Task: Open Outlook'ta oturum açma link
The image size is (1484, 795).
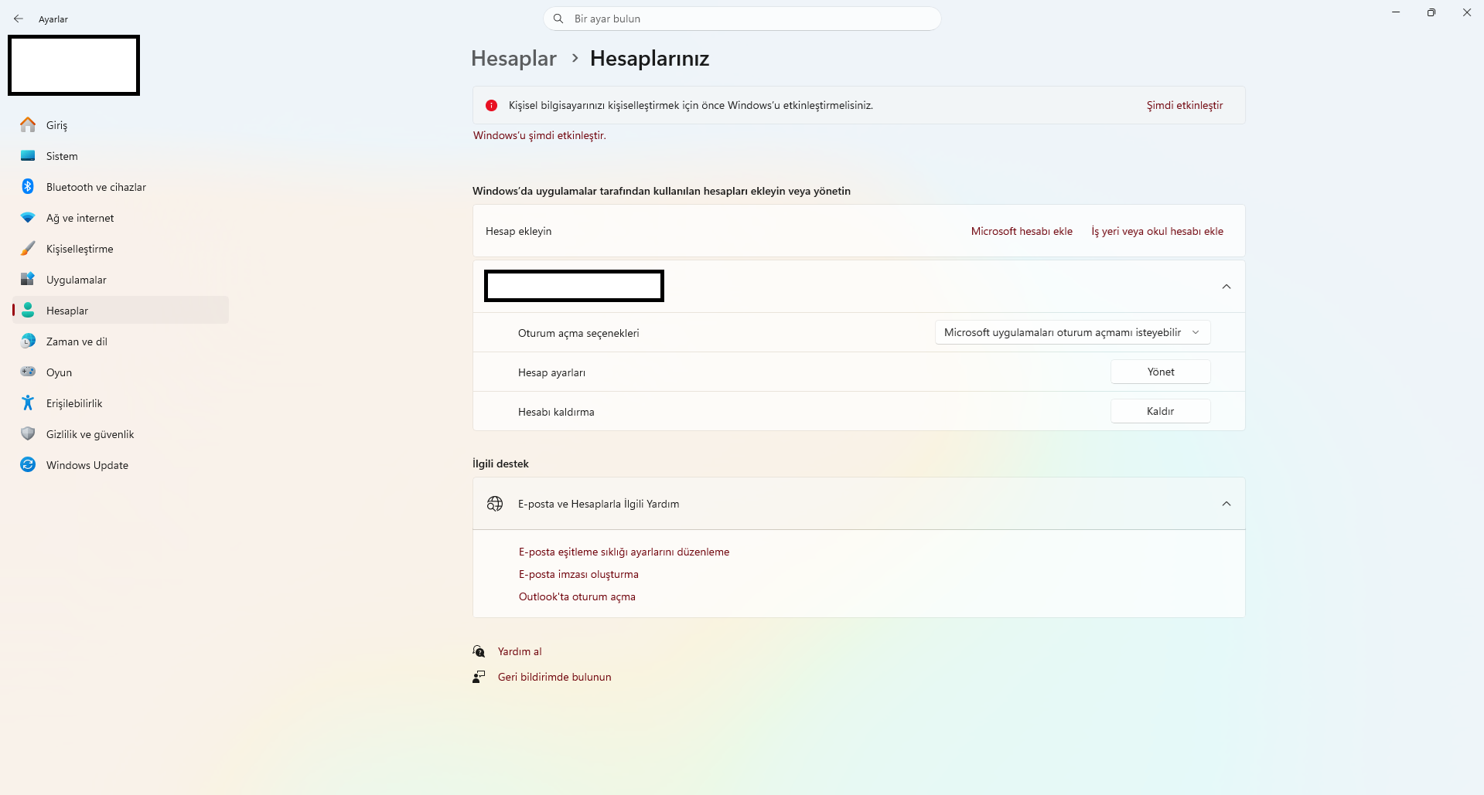Action: coord(577,596)
